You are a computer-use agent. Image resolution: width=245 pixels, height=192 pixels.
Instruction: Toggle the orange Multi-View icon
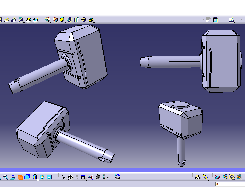pyautogui.click(x=20, y=177)
